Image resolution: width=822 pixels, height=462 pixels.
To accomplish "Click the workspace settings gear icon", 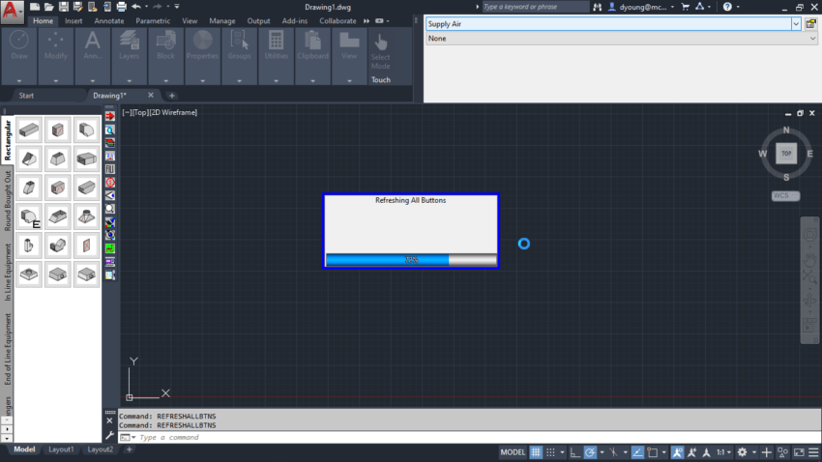I will click(x=743, y=452).
